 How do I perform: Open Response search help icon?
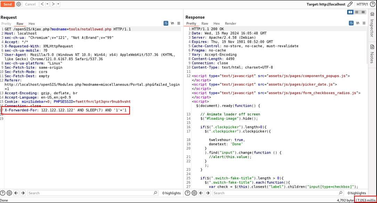tap(188, 193)
